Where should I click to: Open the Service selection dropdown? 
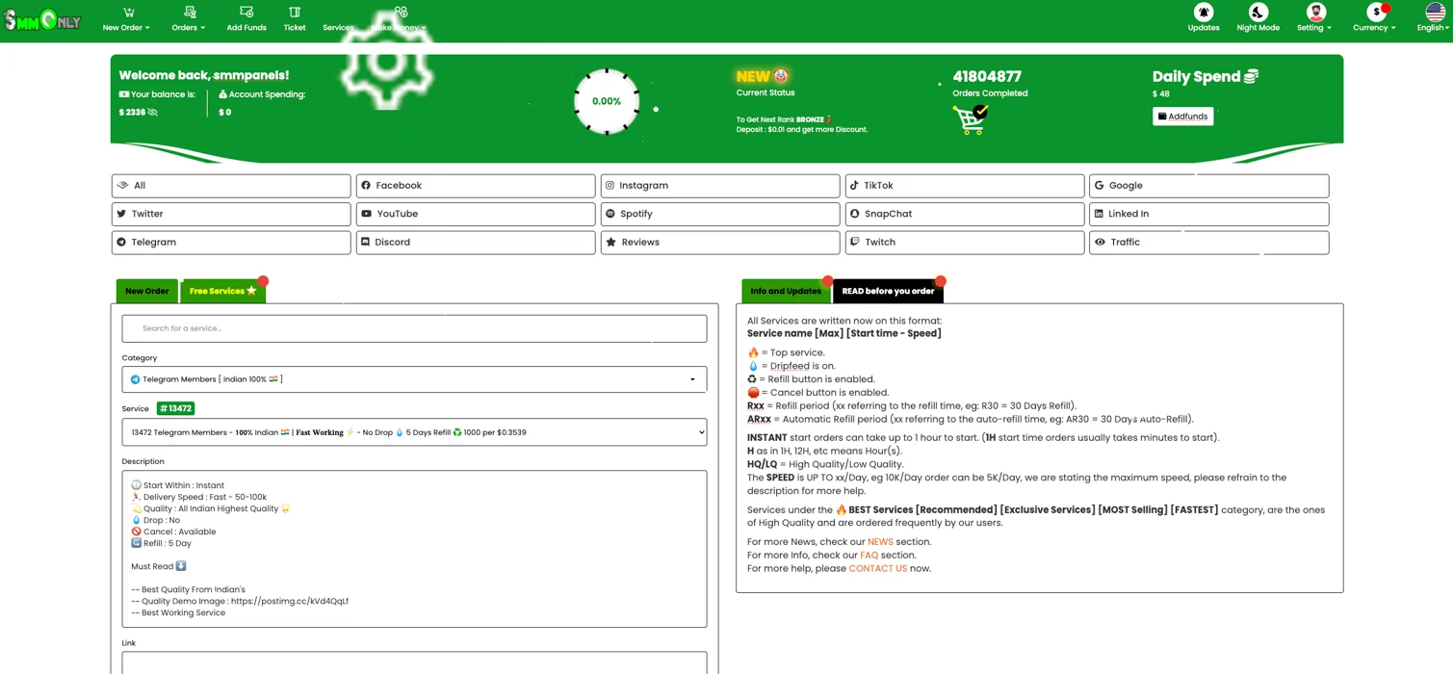414,432
